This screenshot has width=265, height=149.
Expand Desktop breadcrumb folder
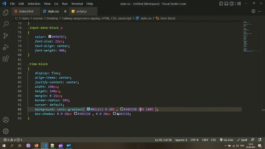click(52, 18)
